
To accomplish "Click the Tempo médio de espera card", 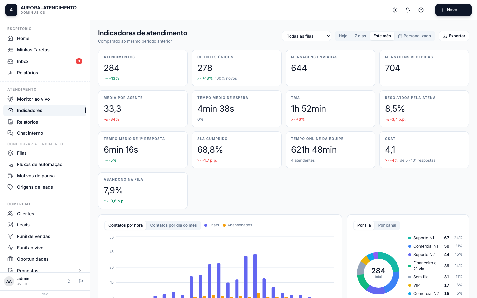I will (x=237, y=109).
